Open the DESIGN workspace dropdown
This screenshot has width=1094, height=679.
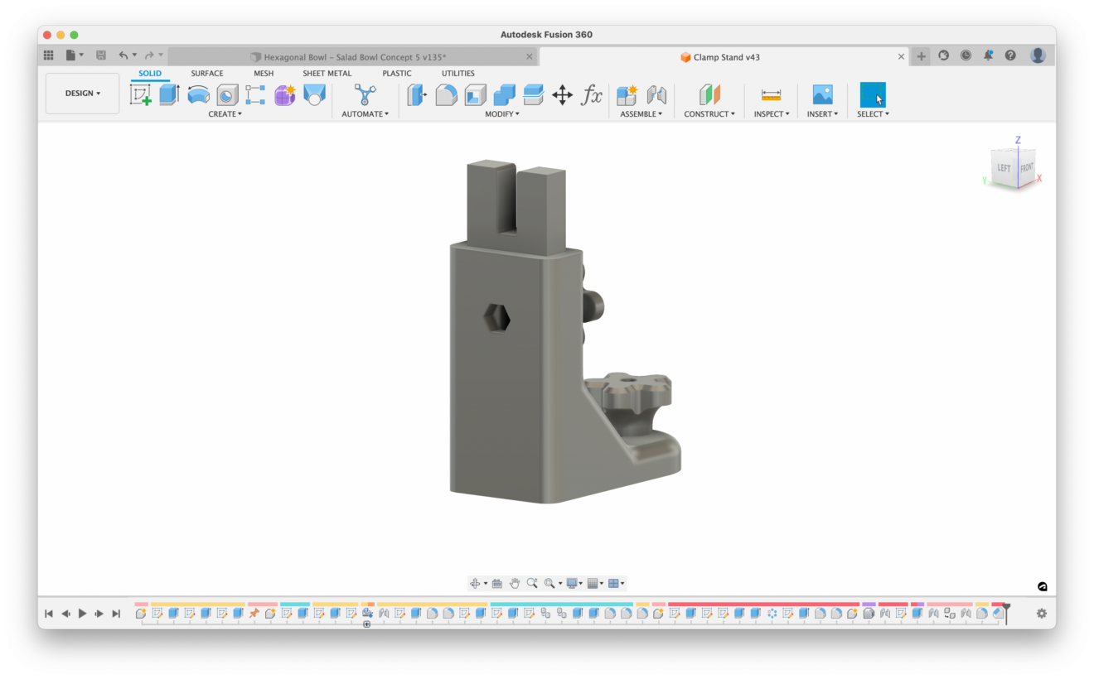pos(82,93)
